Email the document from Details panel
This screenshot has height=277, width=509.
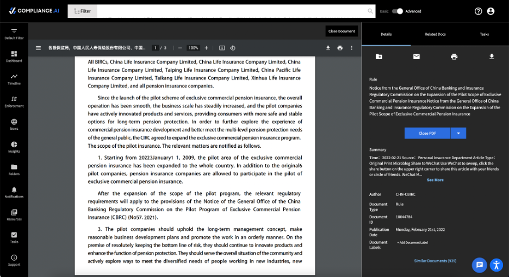click(417, 57)
